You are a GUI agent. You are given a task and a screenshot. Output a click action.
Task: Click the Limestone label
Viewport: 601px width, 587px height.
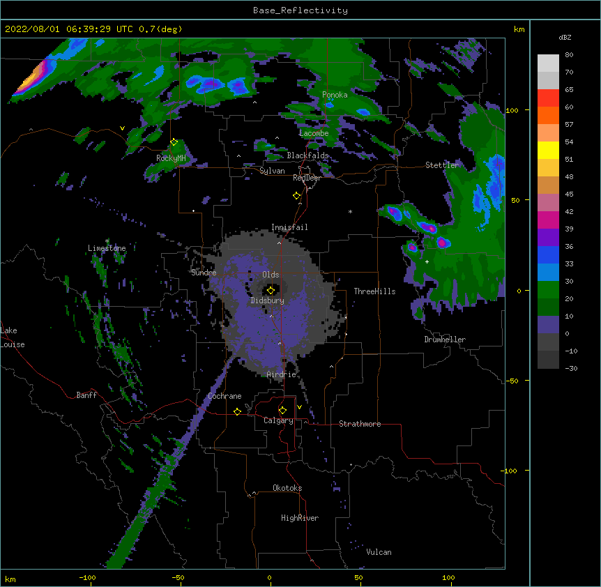pyautogui.click(x=107, y=248)
